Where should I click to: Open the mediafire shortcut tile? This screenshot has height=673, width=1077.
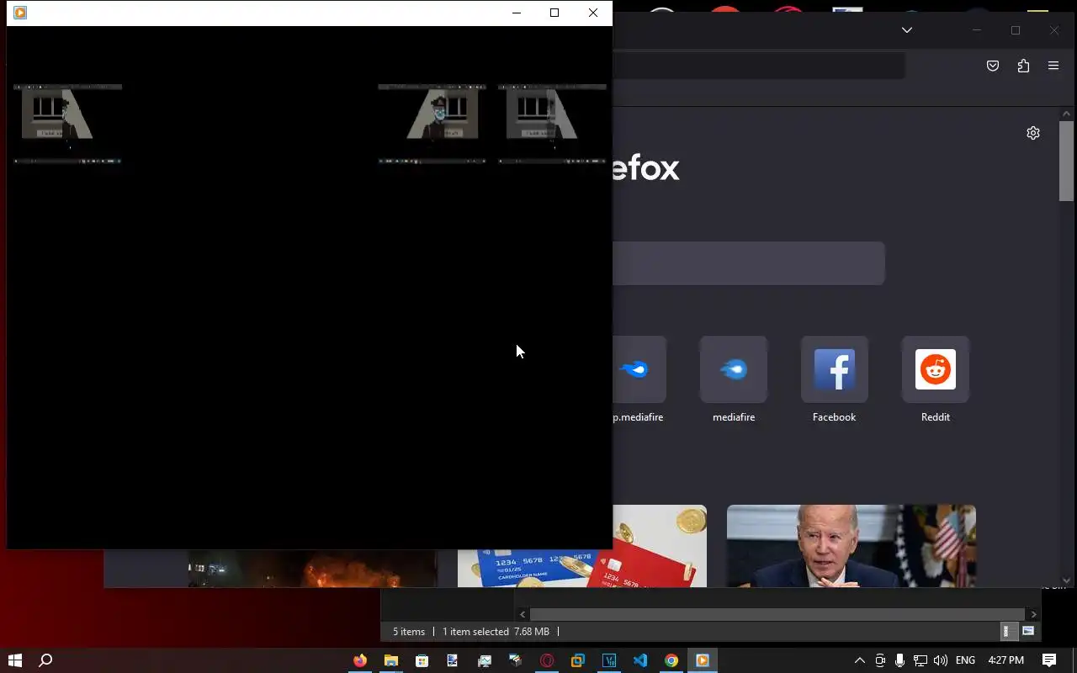pyautogui.click(x=734, y=369)
